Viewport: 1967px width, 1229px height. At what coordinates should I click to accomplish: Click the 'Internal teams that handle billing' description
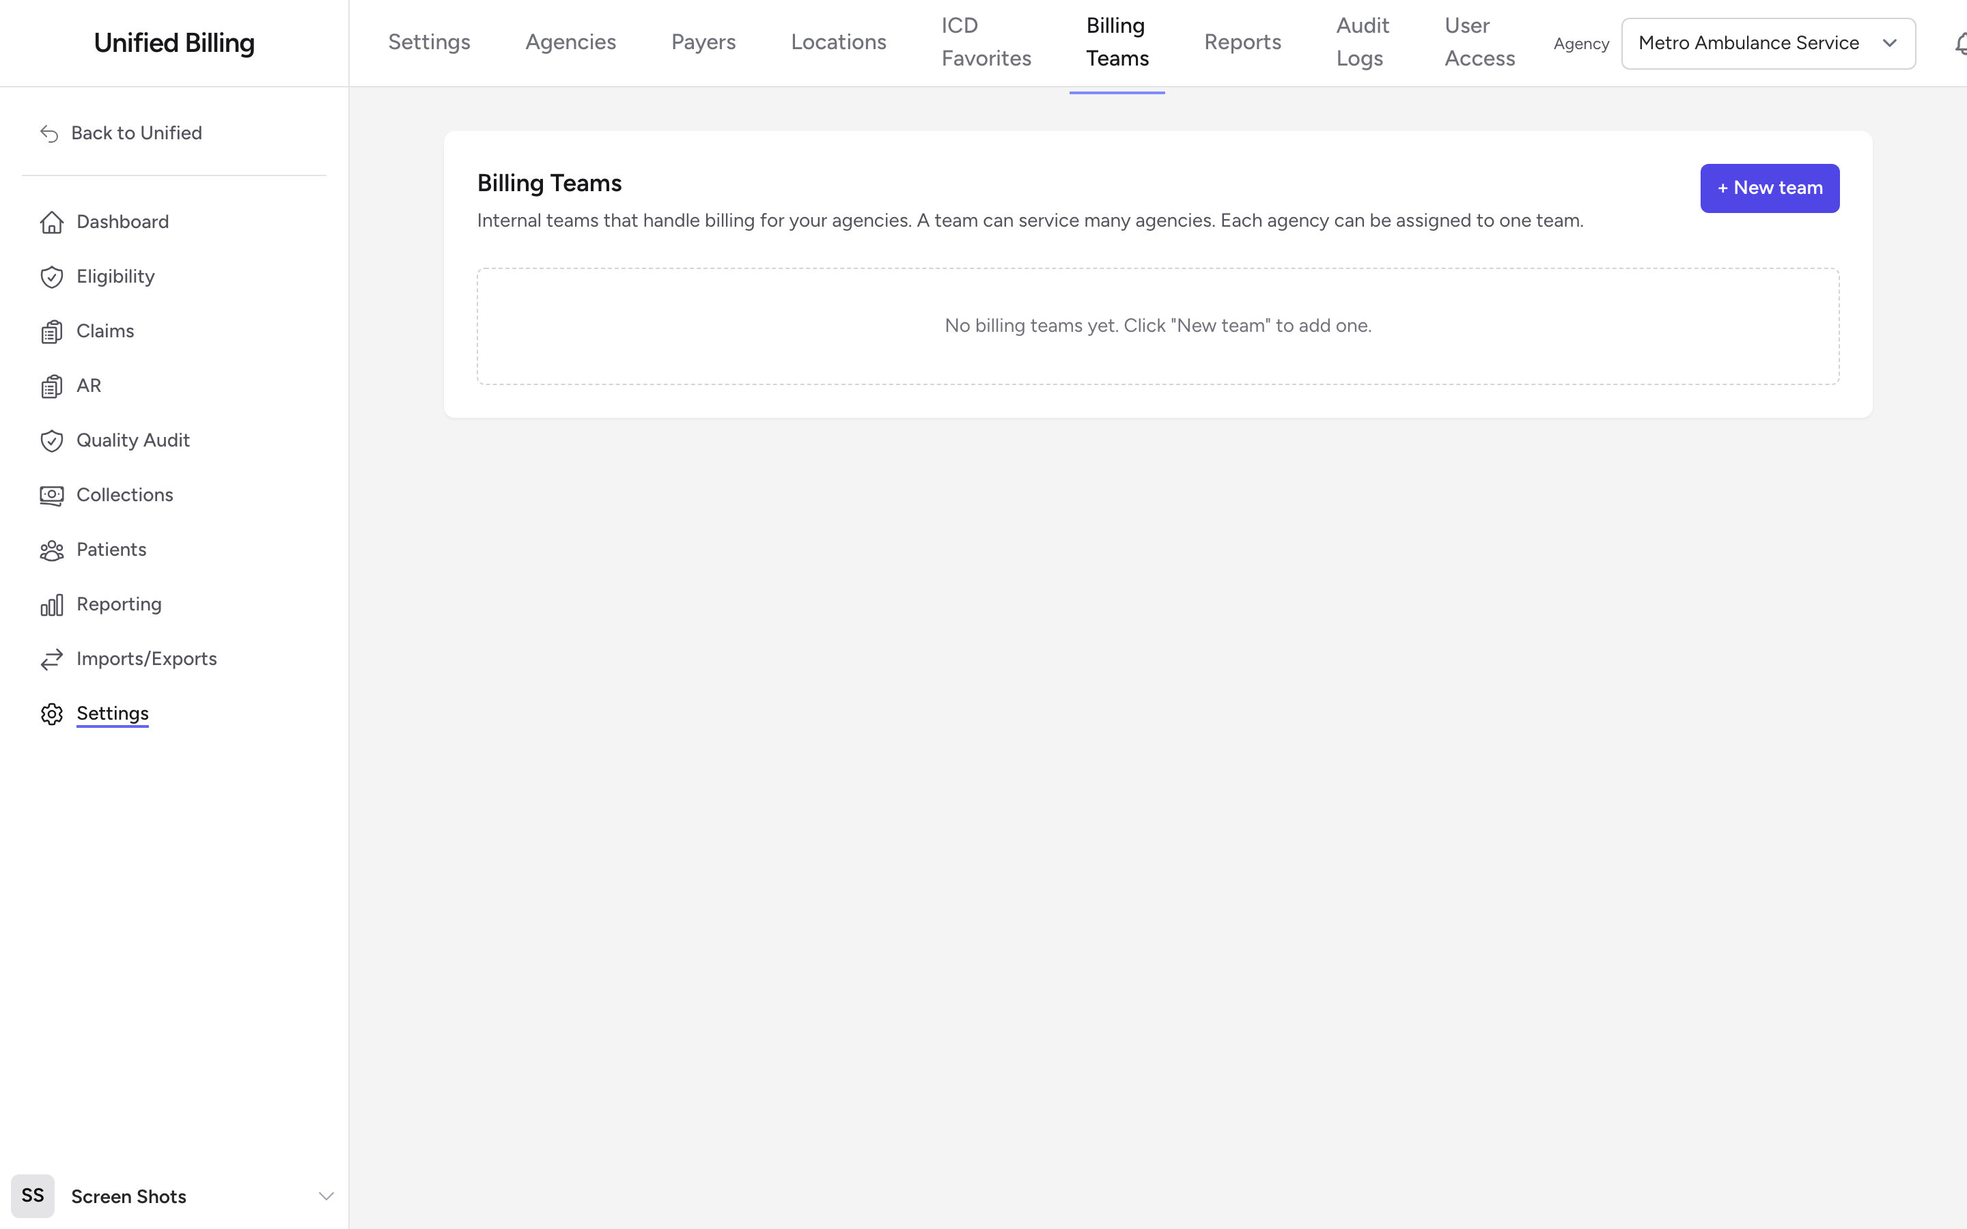tap(1030, 221)
